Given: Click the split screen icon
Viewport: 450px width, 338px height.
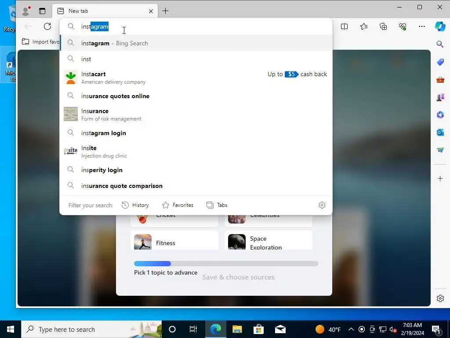Looking at the screenshot, I should [344, 26].
